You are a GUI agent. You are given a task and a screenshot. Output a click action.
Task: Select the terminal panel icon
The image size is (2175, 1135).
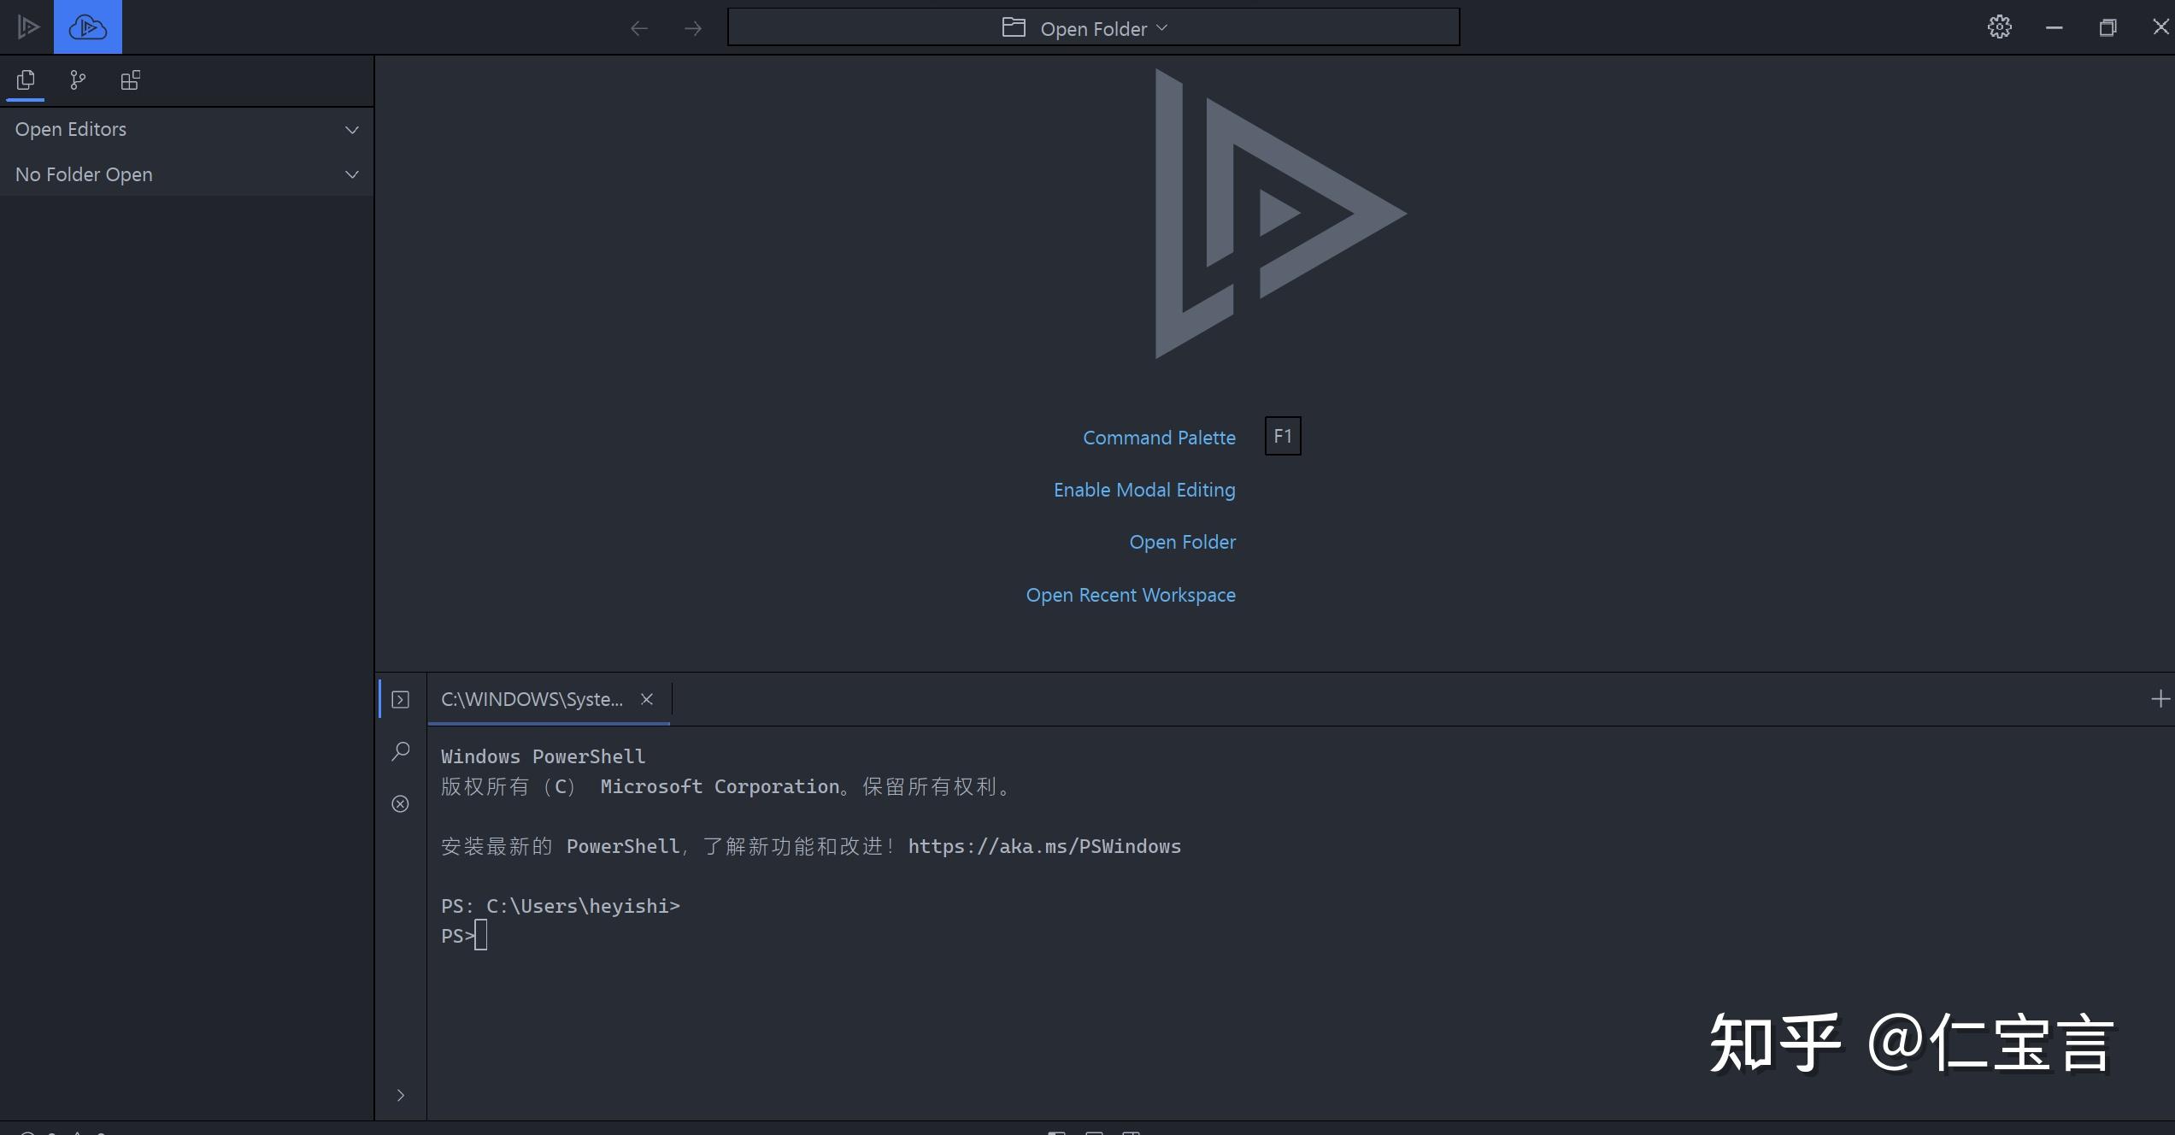pyautogui.click(x=400, y=700)
